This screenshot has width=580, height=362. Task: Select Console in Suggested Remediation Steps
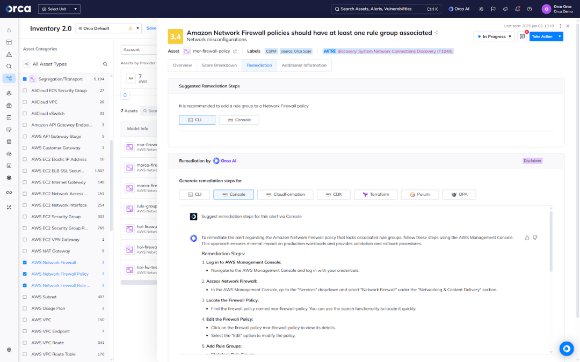tap(239, 120)
